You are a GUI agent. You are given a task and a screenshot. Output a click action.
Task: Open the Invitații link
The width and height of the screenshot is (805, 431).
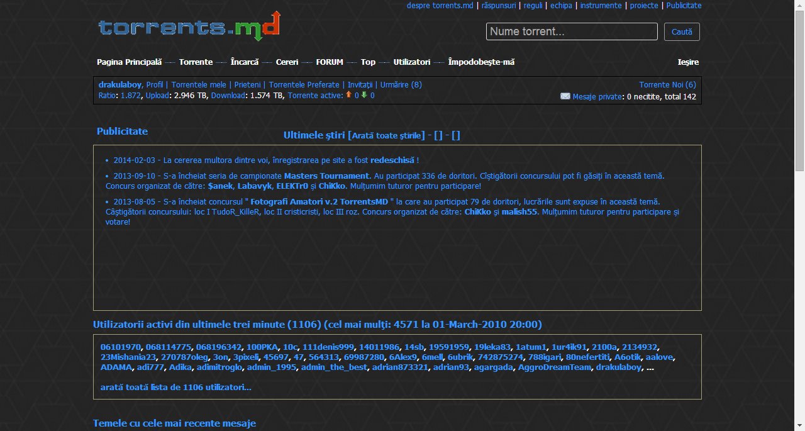coord(360,85)
